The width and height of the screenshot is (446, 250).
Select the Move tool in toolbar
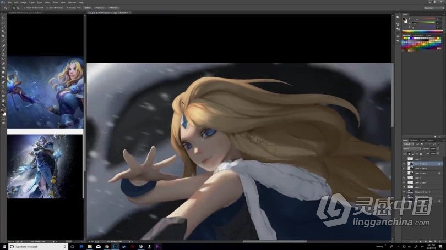pyautogui.click(x=3, y=18)
